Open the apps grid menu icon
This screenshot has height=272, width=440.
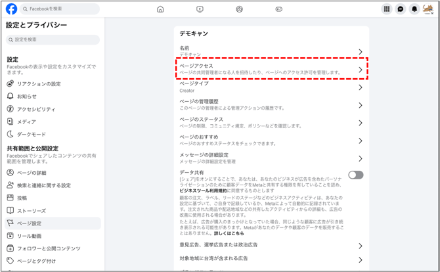[x=387, y=9]
